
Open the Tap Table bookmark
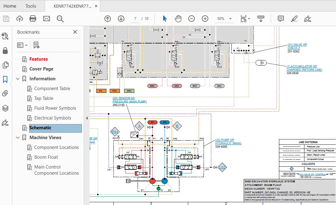tap(44, 98)
